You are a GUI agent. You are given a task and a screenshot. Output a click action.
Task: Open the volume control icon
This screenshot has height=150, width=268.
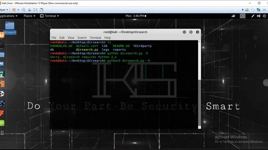coord(259,16)
